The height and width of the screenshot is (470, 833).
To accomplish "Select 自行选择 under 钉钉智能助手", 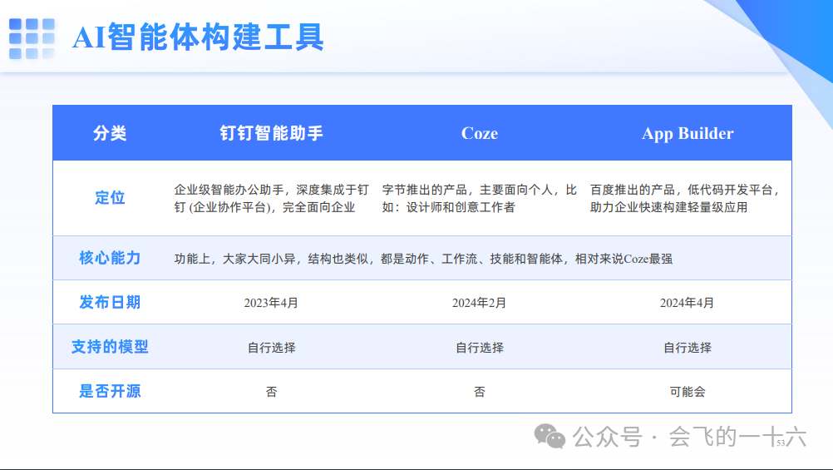I will 272,348.
